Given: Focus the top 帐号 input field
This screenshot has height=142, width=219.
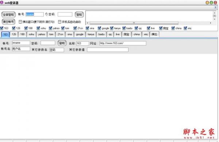Looking at the screenshot, I should pos(35,14).
